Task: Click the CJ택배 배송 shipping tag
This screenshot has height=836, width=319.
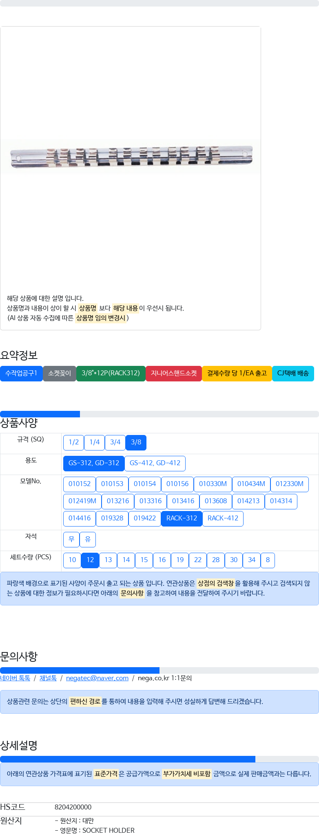Action: coord(292,373)
